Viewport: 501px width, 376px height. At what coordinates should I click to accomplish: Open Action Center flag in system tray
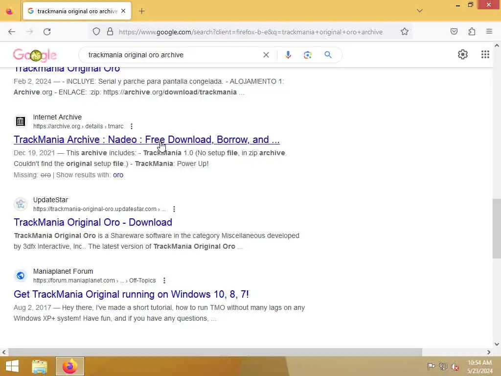(431, 366)
